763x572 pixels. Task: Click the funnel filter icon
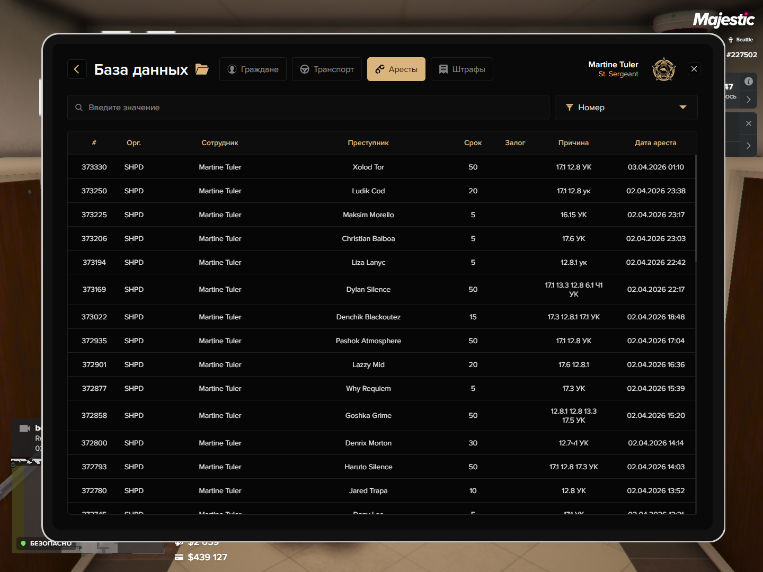tap(570, 108)
